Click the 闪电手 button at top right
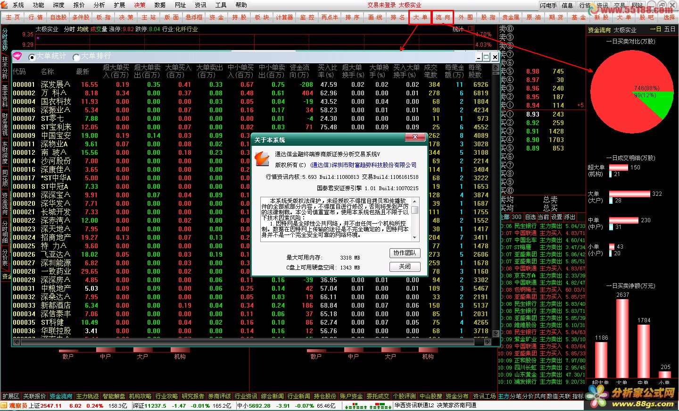The image size is (679, 411). point(549,5)
